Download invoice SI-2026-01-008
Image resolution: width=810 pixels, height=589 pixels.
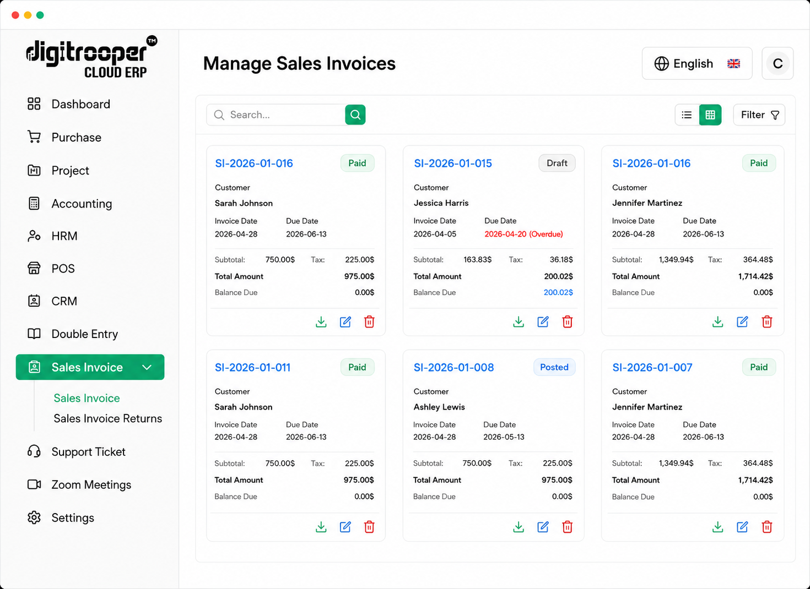click(x=519, y=527)
